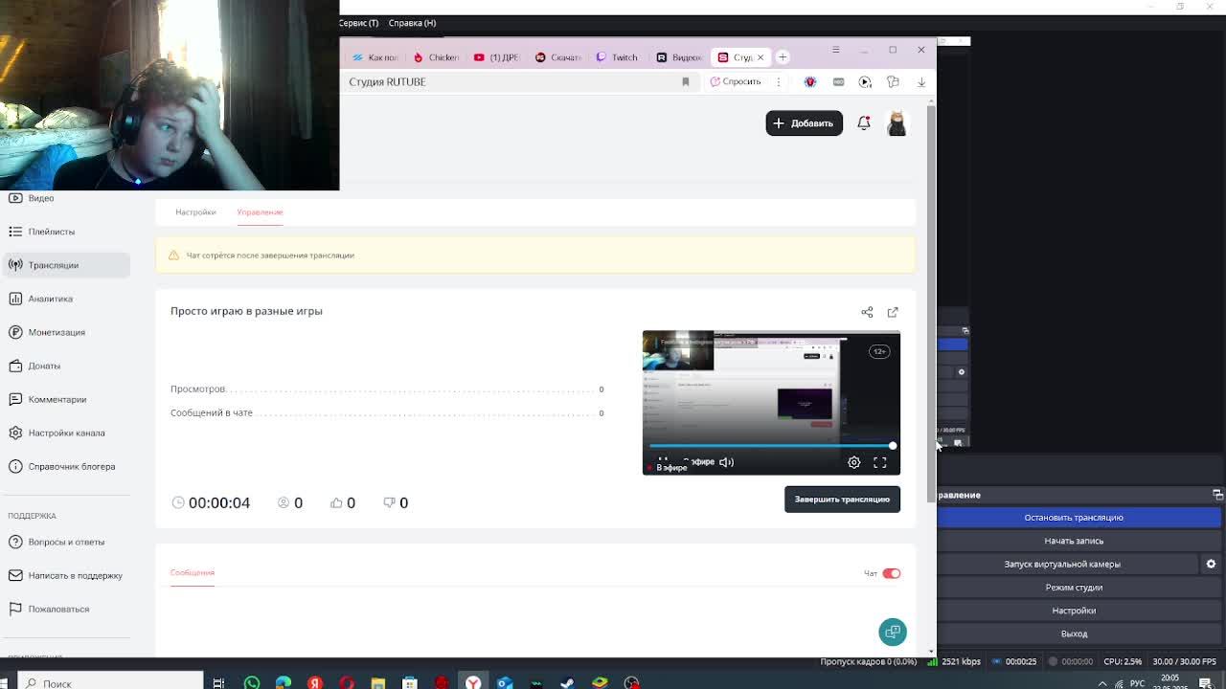Switch to the YouTube (1) ДРЕ browser tab
Image resolution: width=1226 pixels, height=689 pixels.
pyautogui.click(x=497, y=57)
